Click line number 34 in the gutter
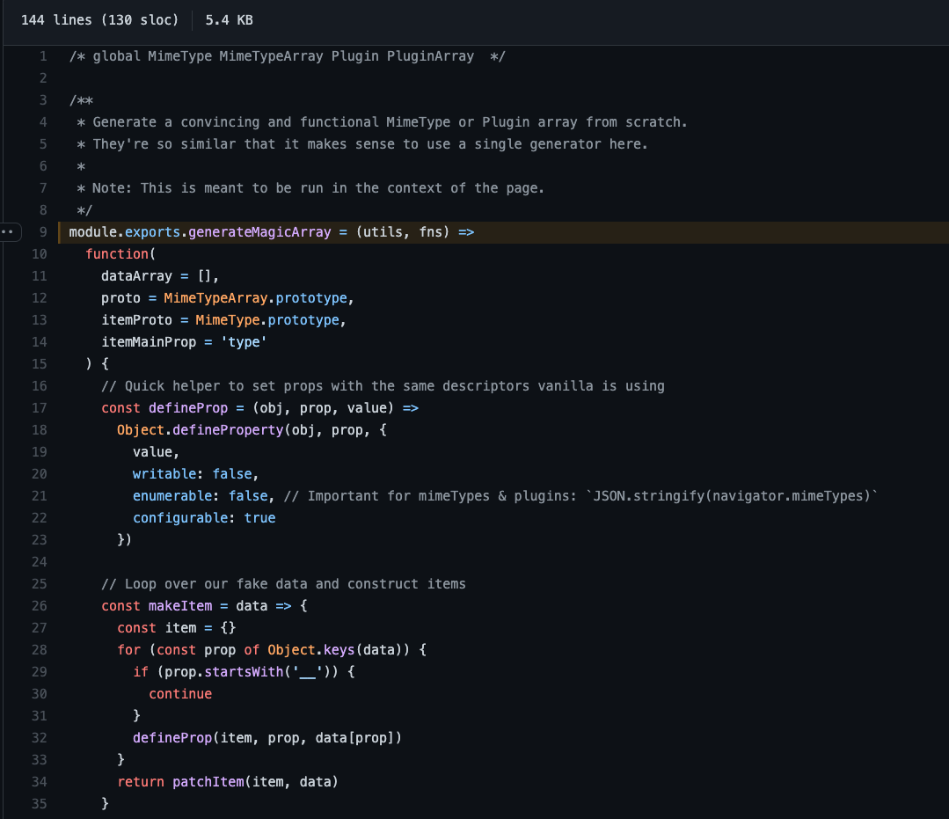This screenshot has width=949, height=819. click(39, 781)
